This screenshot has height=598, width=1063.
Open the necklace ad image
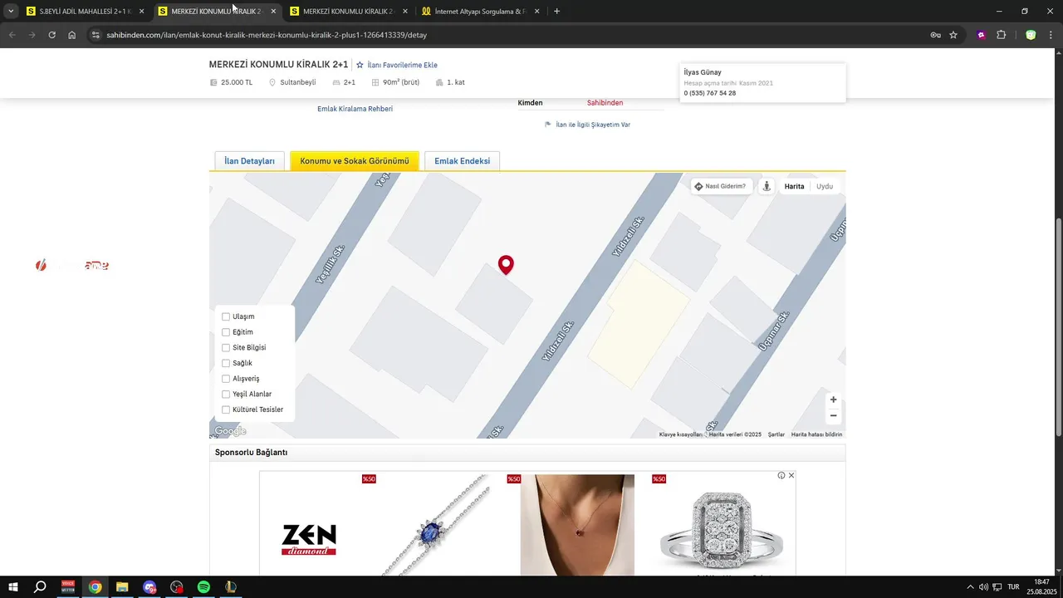click(577, 525)
